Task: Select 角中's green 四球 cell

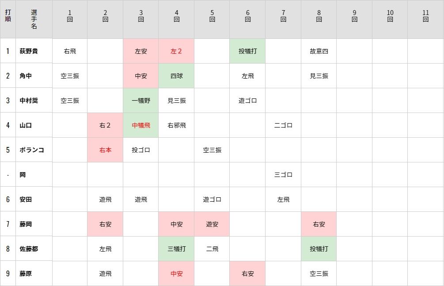Action: click(x=176, y=76)
